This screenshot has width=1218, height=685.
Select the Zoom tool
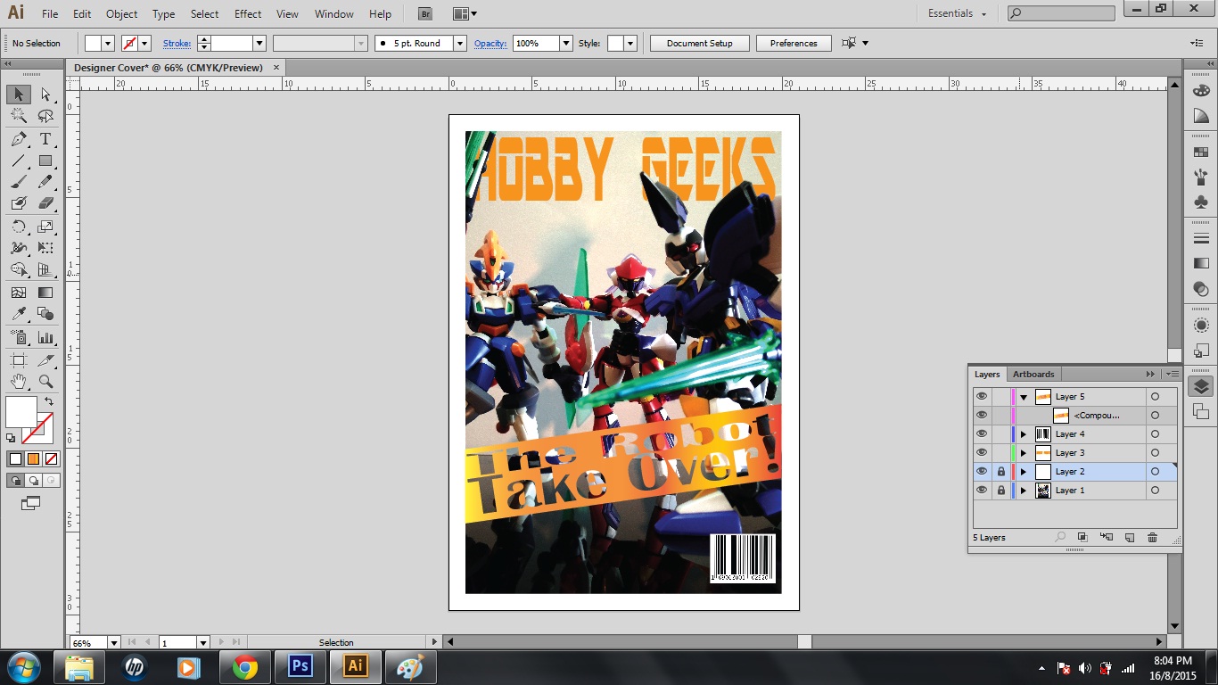coord(45,382)
